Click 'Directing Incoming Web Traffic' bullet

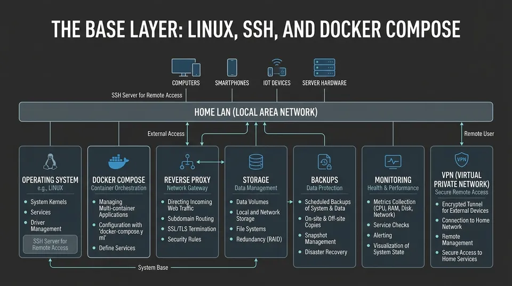click(190, 205)
